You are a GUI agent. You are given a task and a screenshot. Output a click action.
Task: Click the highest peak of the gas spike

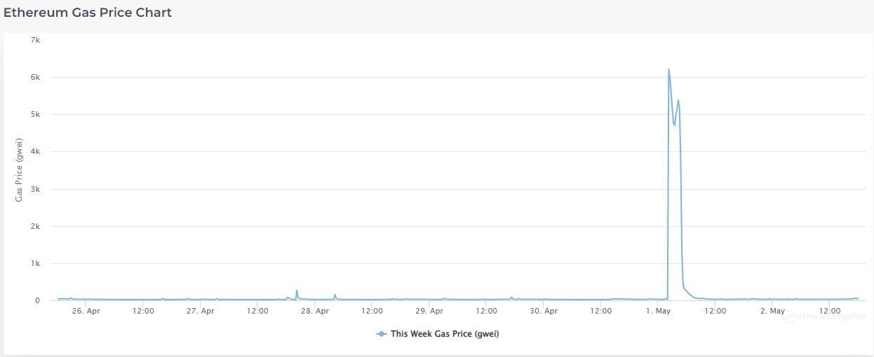[x=668, y=69]
